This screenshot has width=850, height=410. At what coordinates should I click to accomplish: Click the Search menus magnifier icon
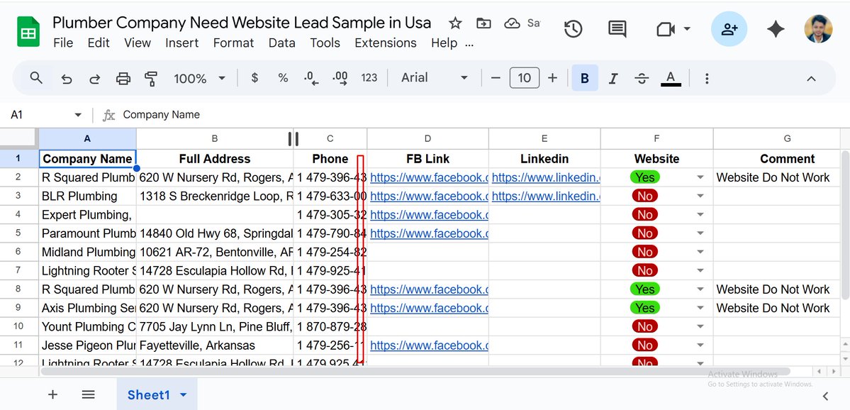[36, 78]
